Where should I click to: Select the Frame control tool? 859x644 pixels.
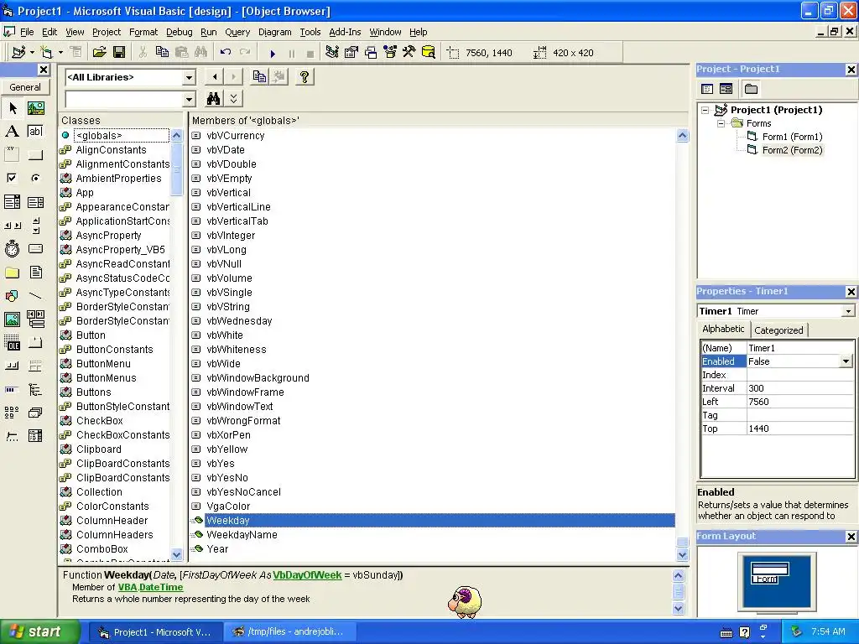tap(12, 154)
